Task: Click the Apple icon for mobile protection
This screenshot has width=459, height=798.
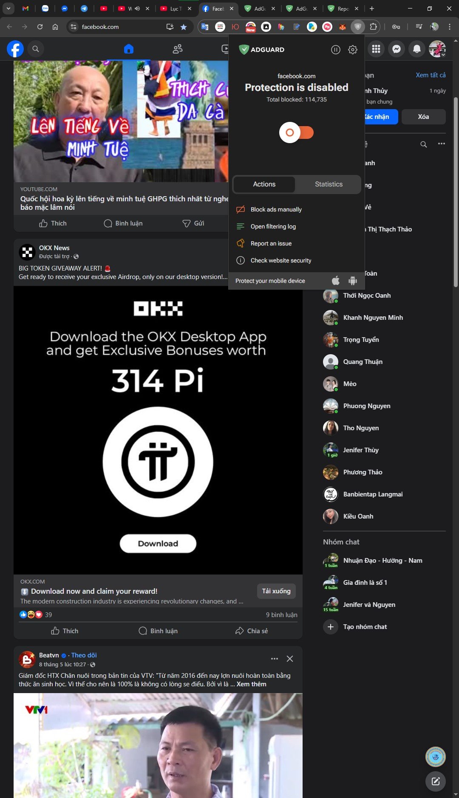Action: tap(336, 281)
